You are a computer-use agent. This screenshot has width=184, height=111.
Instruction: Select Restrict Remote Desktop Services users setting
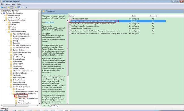coord(99,33)
